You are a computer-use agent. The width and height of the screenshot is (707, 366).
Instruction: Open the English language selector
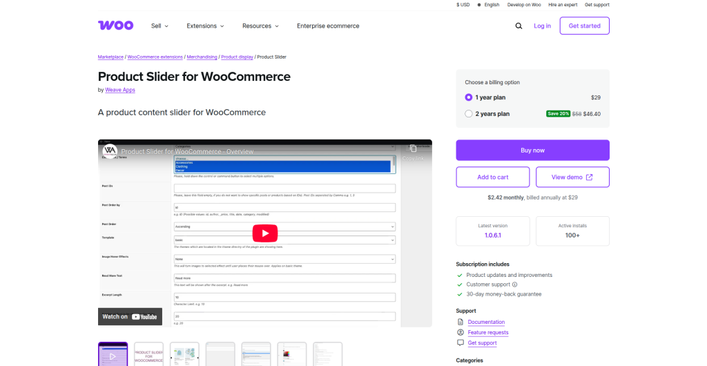pyautogui.click(x=488, y=5)
